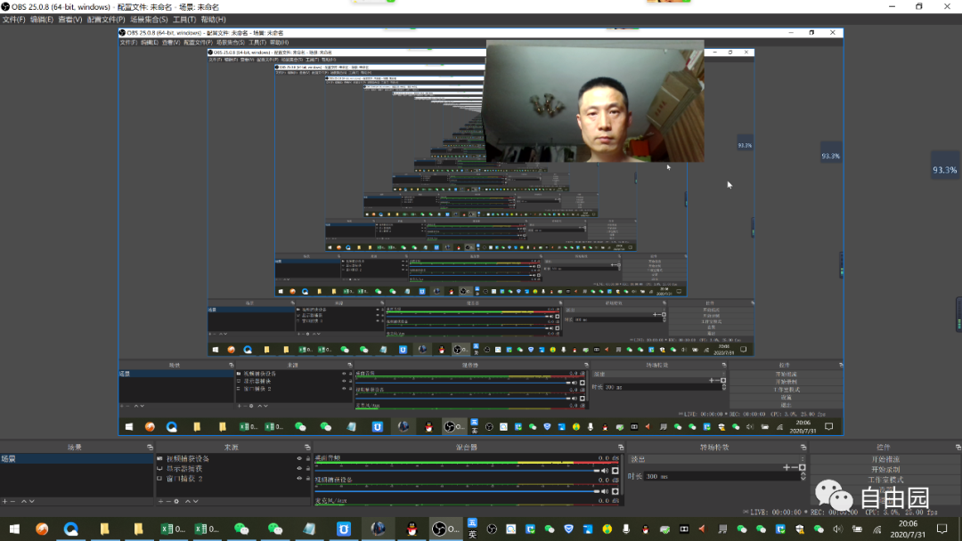Move scene up with up arrow
The width and height of the screenshot is (962, 541).
point(24,501)
